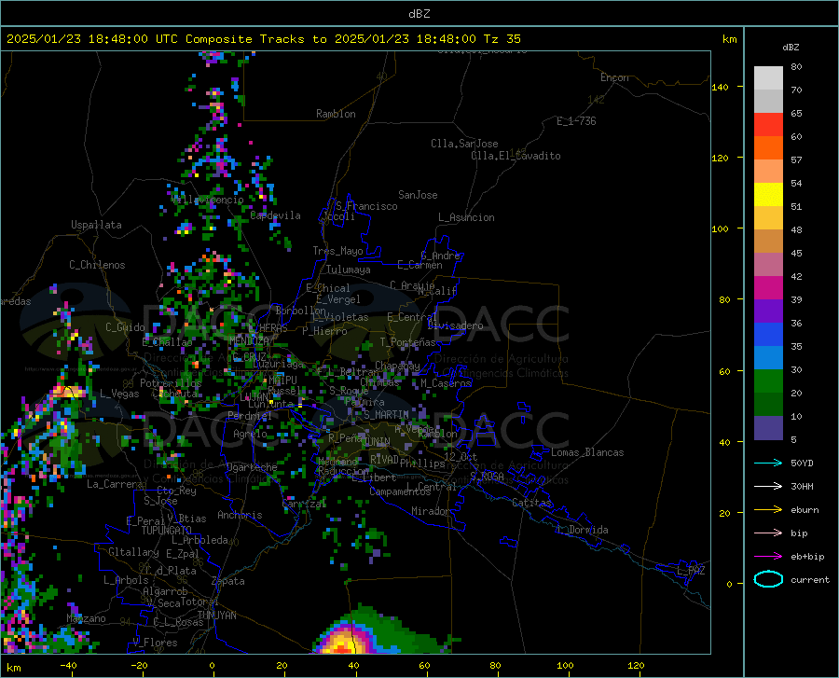The height and width of the screenshot is (678, 839).
Task: Select the magenta swatch between 42 and 39
Action: pyautogui.click(x=768, y=288)
